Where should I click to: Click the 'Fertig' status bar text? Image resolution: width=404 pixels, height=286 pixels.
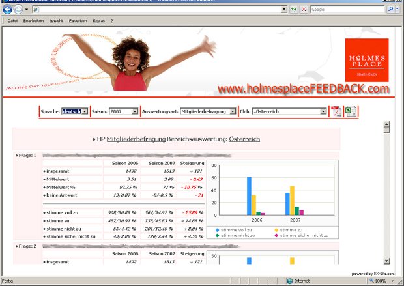(x=7, y=281)
